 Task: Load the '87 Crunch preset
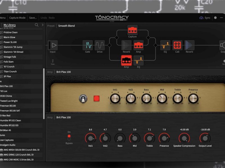[x=21, y=67]
